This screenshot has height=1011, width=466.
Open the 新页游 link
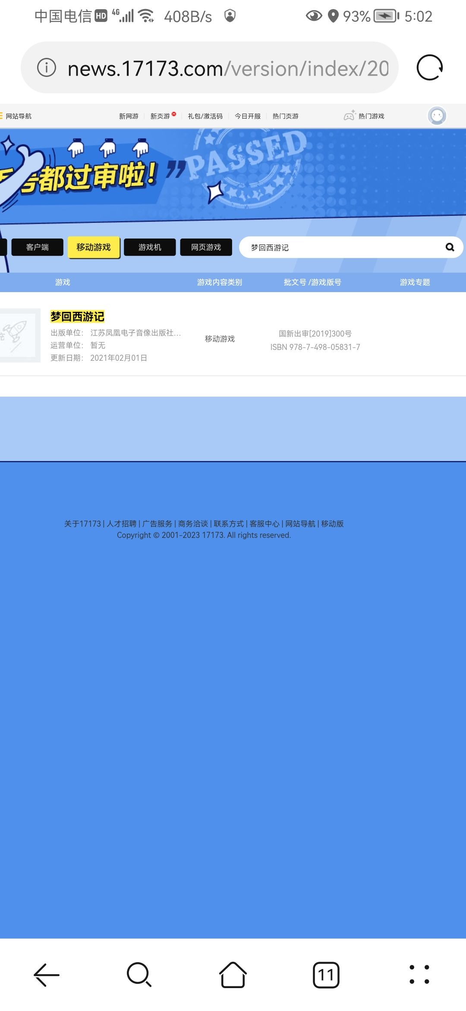[161, 116]
